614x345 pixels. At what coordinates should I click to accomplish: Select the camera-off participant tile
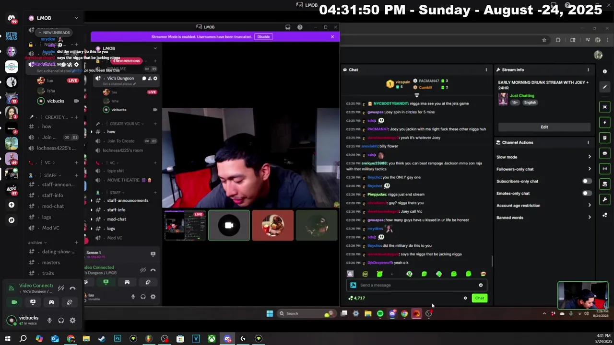[229, 225]
